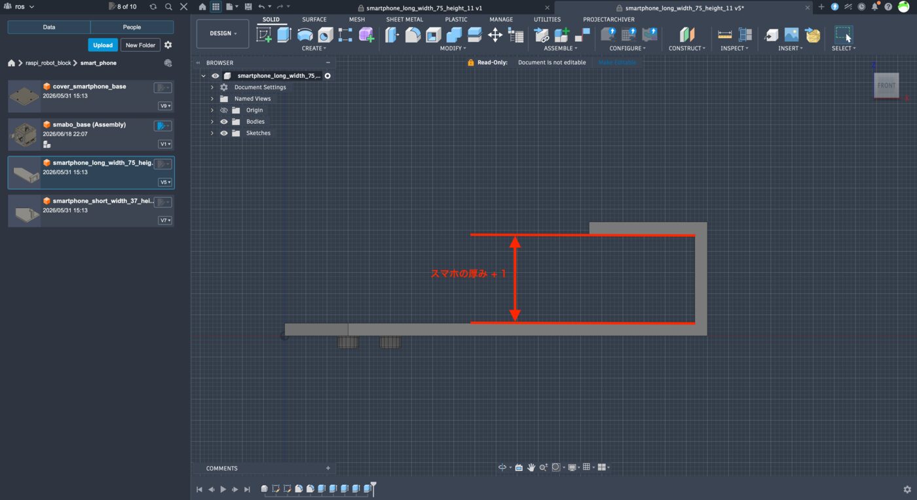Viewport: 917px width, 500px height.
Task: Select the Offset Plane tool in Construct
Action: point(686,35)
